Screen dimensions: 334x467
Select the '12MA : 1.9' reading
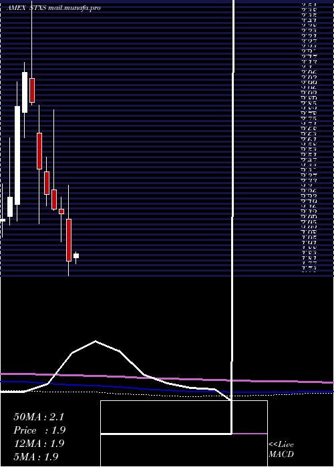[39, 444]
